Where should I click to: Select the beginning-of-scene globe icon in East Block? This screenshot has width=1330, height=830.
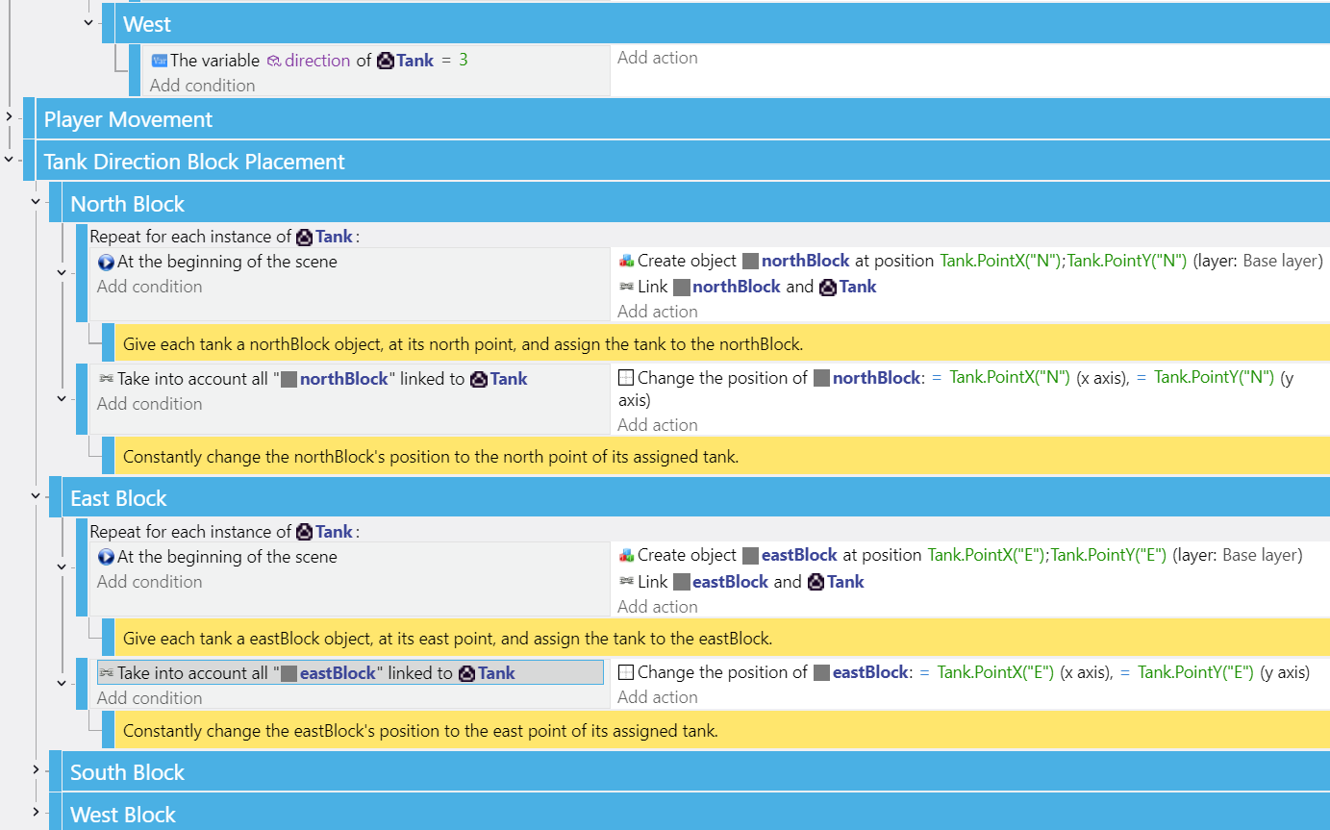coord(104,557)
